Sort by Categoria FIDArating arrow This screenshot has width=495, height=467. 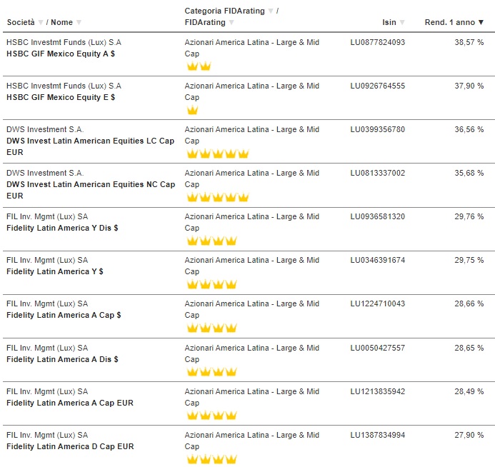point(271,11)
